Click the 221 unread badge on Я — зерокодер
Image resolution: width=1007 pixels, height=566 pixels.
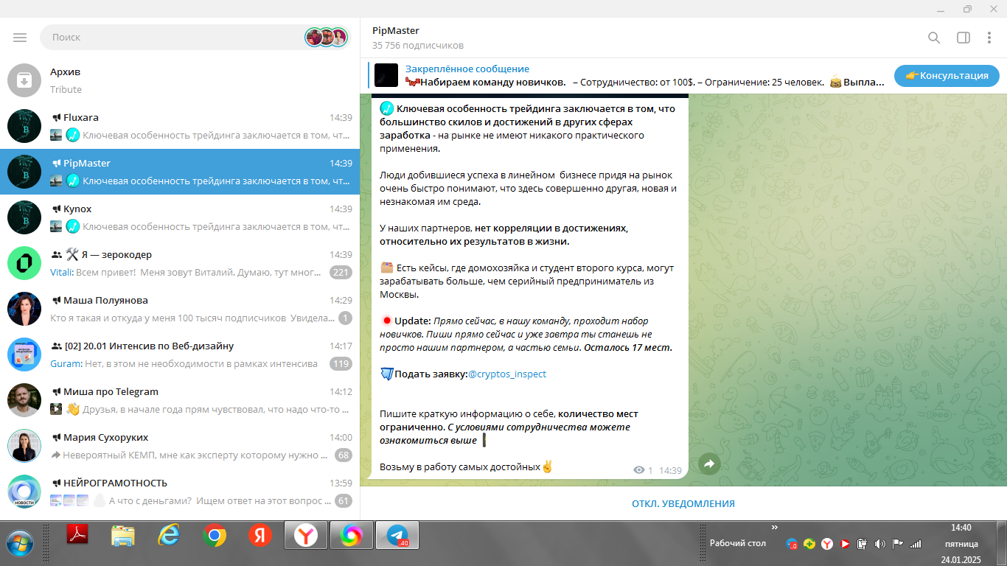coord(341,273)
